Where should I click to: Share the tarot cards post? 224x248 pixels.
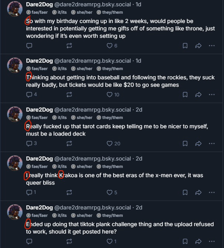pyautogui.click(x=198, y=143)
